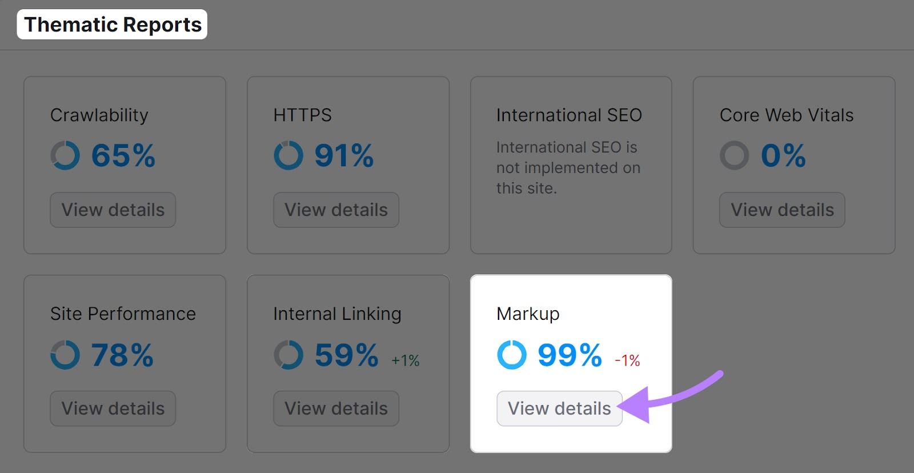Click the -1% change indicator
914x473 pixels.
627,360
